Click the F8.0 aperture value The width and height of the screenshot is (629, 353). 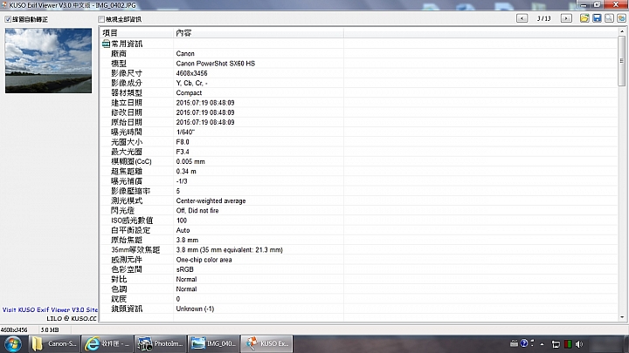tap(183, 142)
